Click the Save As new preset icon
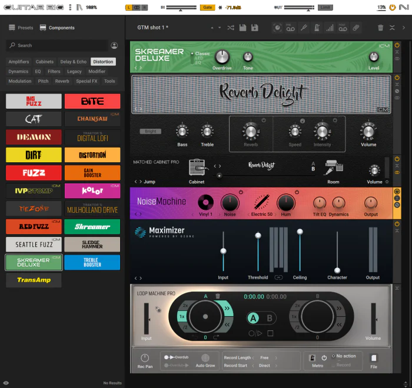 [255, 28]
